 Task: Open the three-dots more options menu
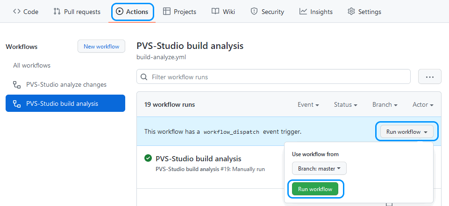430,76
